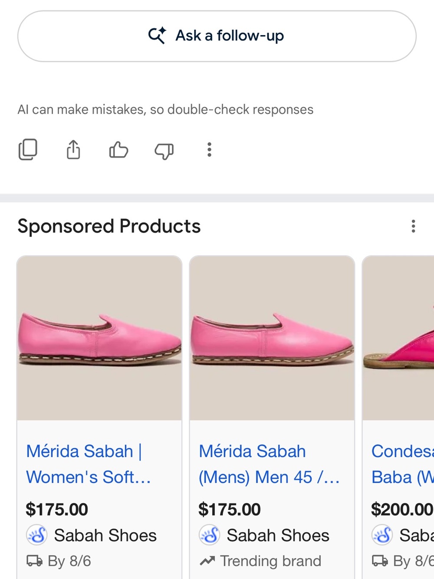Viewport: 434px width, 579px height.
Task: Open the Condesa Baba product link
Action: [x=402, y=464]
